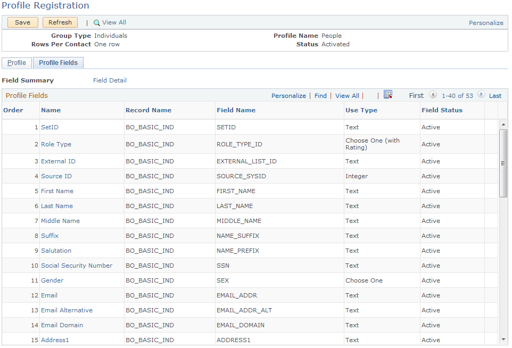This screenshot has width=512, height=348.
Task: Refresh the profile data
Action: click(60, 22)
